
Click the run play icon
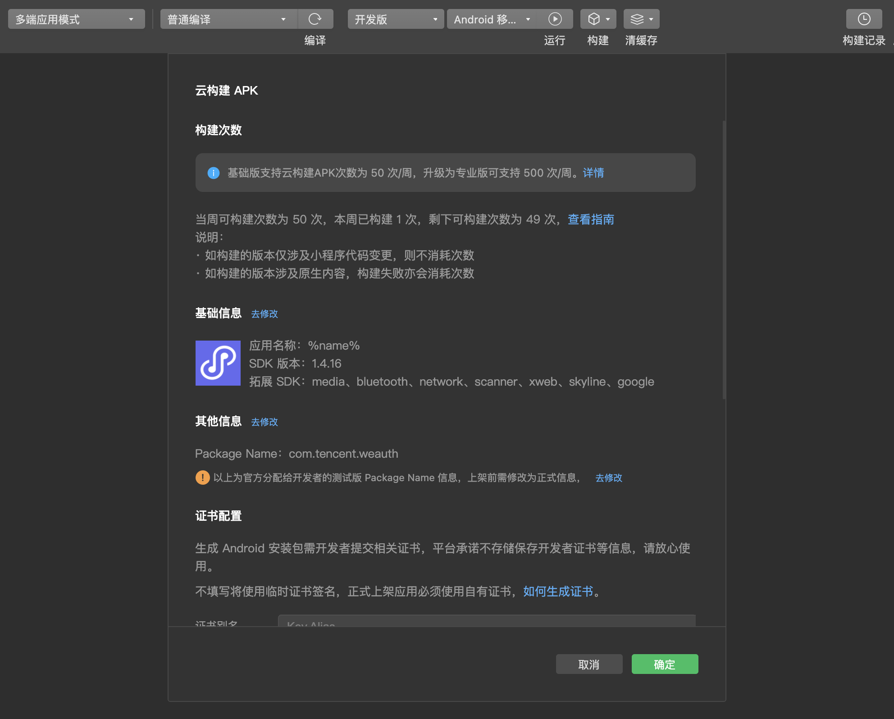pyautogui.click(x=555, y=19)
